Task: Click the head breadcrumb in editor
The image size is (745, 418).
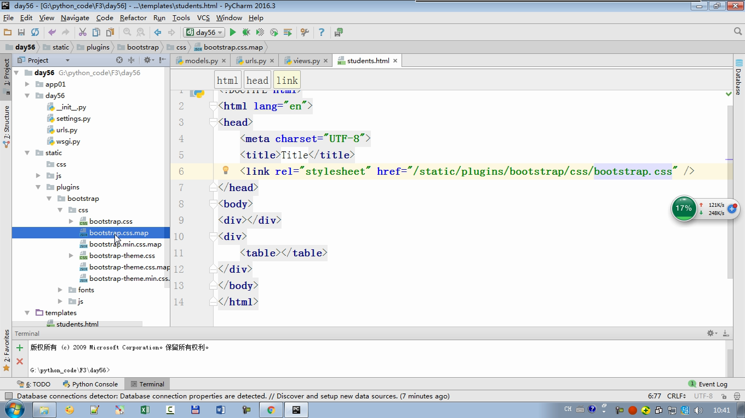Action: (x=257, y=81)
